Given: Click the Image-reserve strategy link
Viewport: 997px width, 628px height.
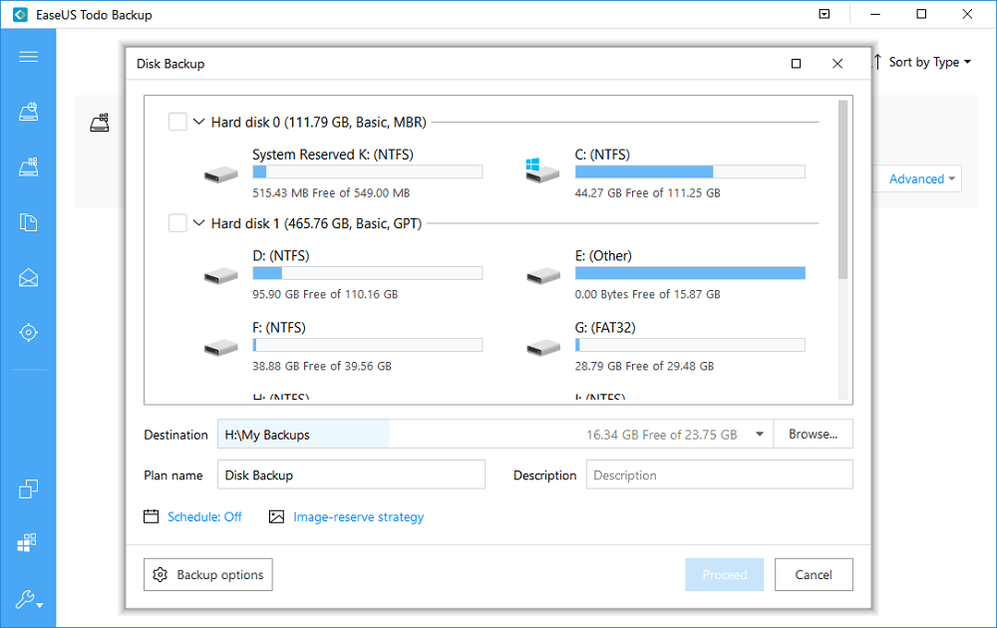Looking at the screenshot, I should 358,516.
